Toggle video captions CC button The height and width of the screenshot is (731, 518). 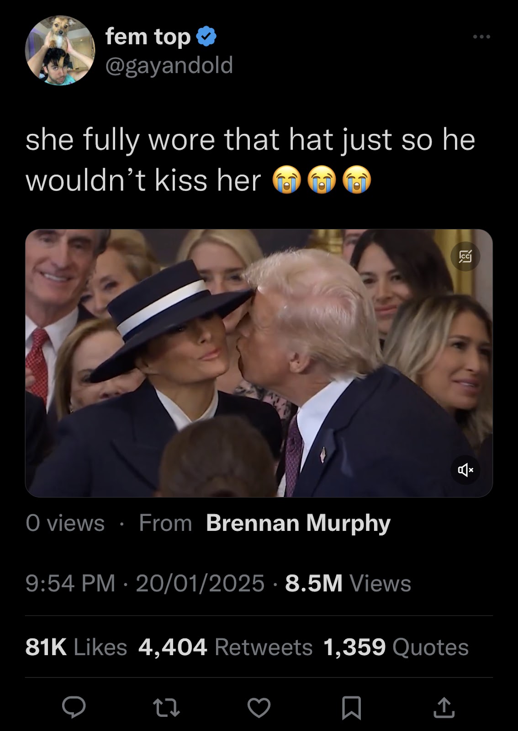[465, 256]
